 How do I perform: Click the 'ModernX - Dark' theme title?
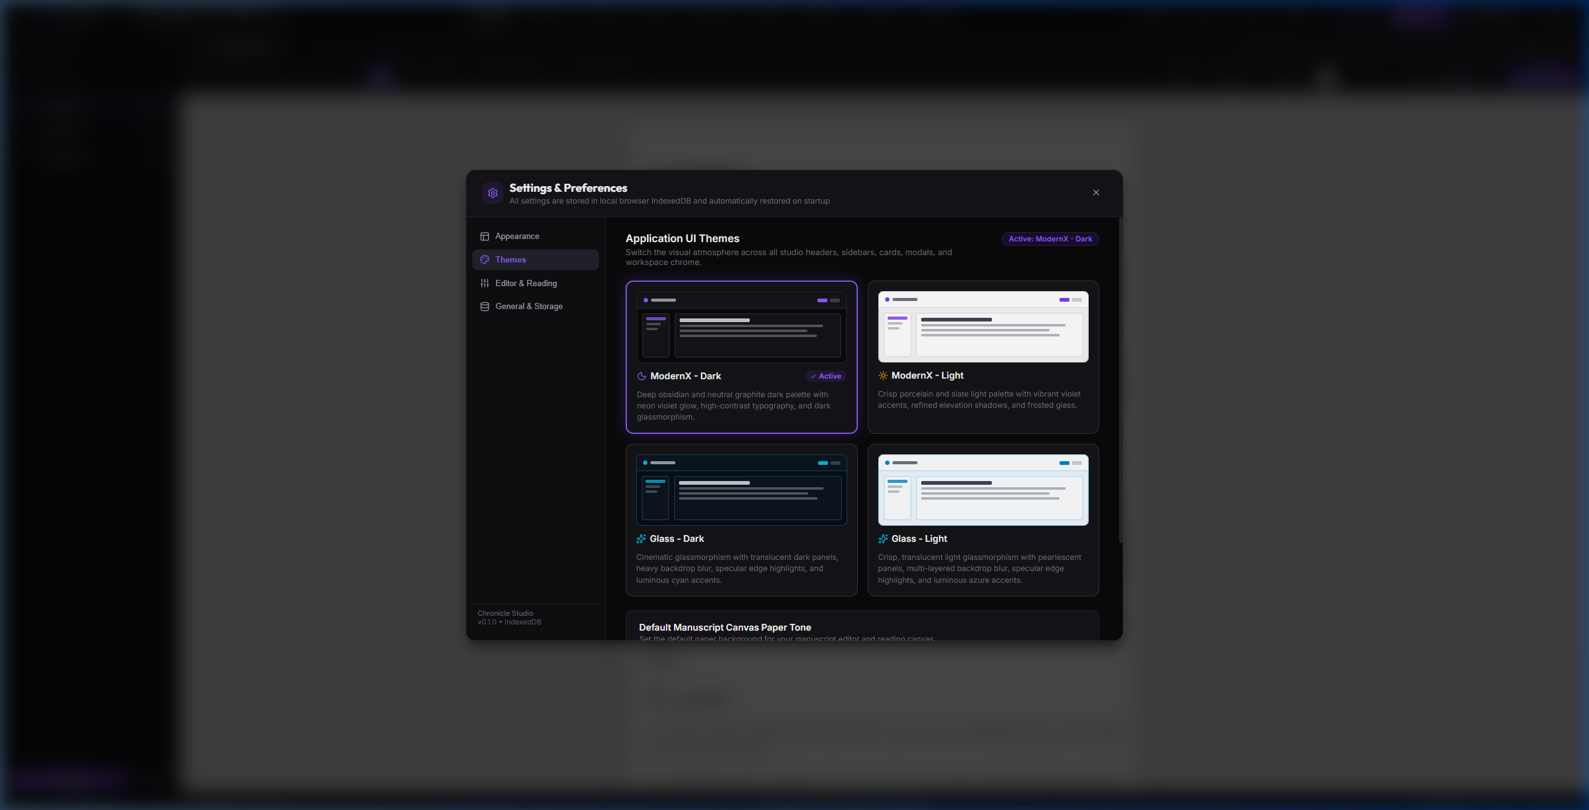pyautogui.click(x=685, y=376)
